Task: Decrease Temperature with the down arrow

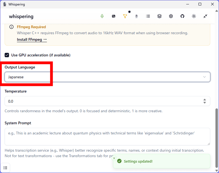Action: tap(205, 103)
